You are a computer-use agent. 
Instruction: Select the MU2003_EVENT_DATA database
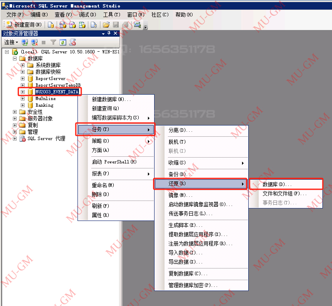click(57, 92)
